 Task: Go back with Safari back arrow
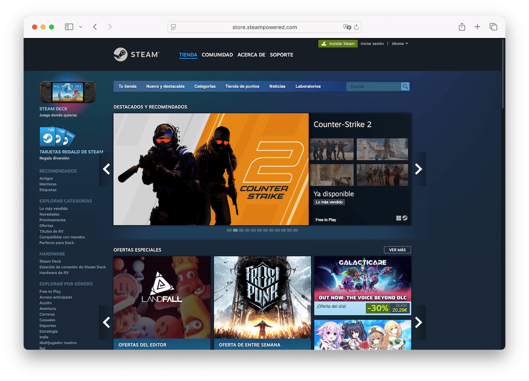click(x=95, y=27)
